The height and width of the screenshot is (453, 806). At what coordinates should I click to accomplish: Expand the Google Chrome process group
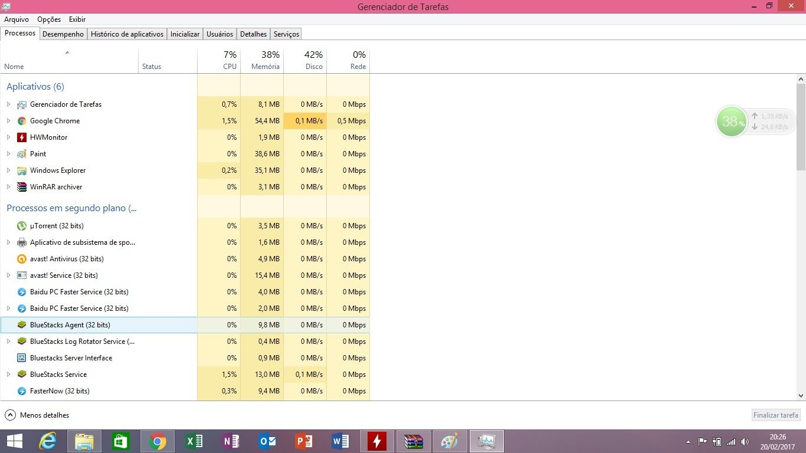pos(8,121)
